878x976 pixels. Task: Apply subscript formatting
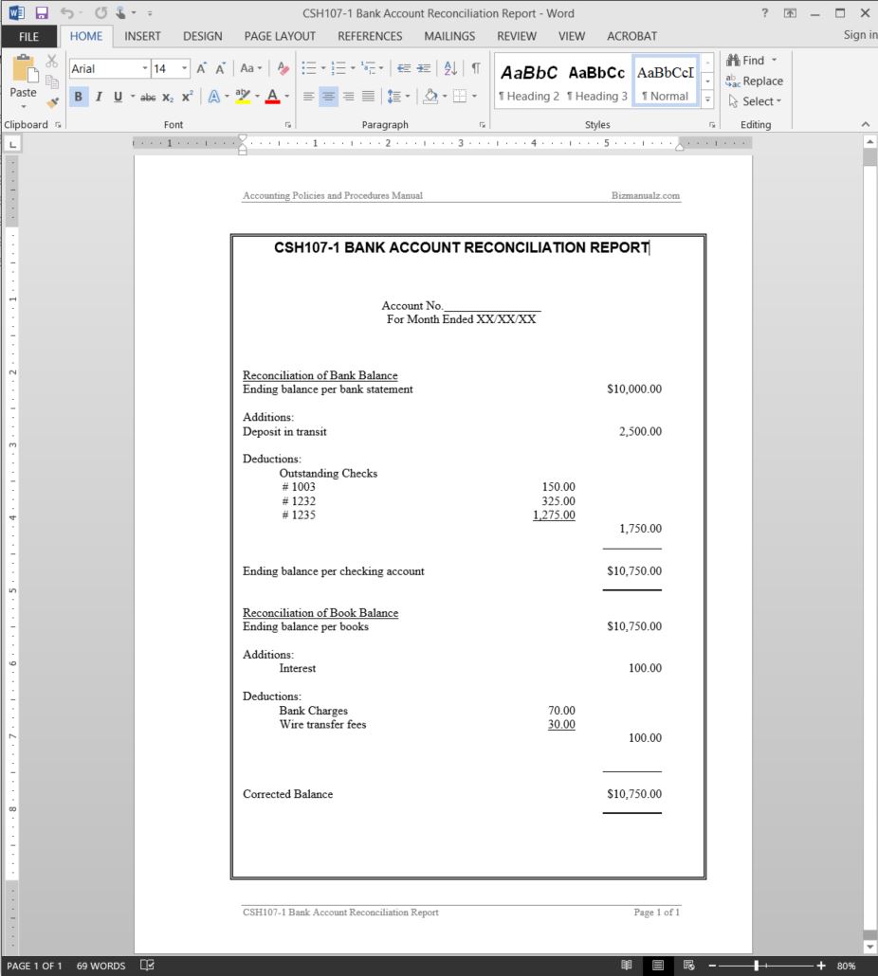click(x=168, y=97)
